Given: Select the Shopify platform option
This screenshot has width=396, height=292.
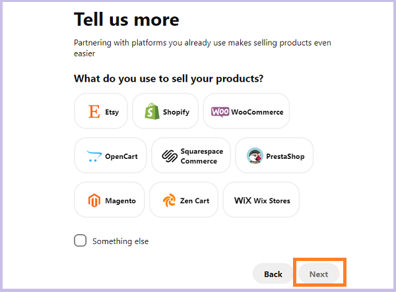Looking at the screenshot, I should 166,111.
